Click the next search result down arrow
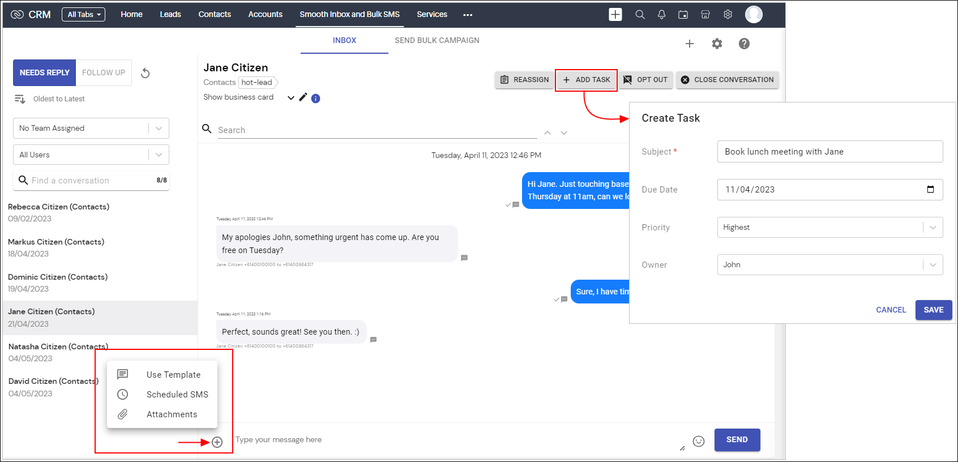The image size is (958, 462). [564, 132]
